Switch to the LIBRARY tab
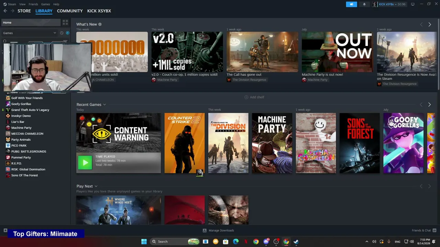The width and height of the screenshot is (440, 247). tap(44, 11)
